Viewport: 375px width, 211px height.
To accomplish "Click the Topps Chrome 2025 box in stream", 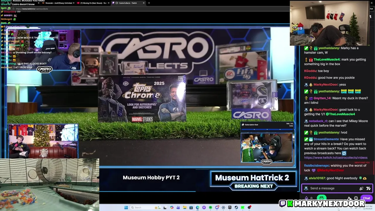I will click(x=142, y=98).
